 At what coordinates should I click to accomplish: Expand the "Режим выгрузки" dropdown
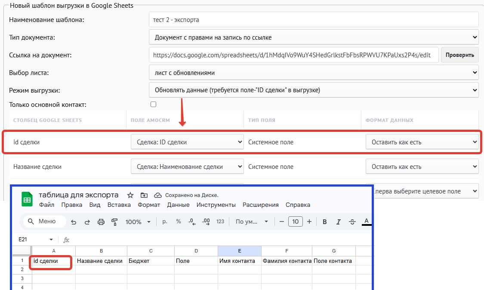coord(314,90)
